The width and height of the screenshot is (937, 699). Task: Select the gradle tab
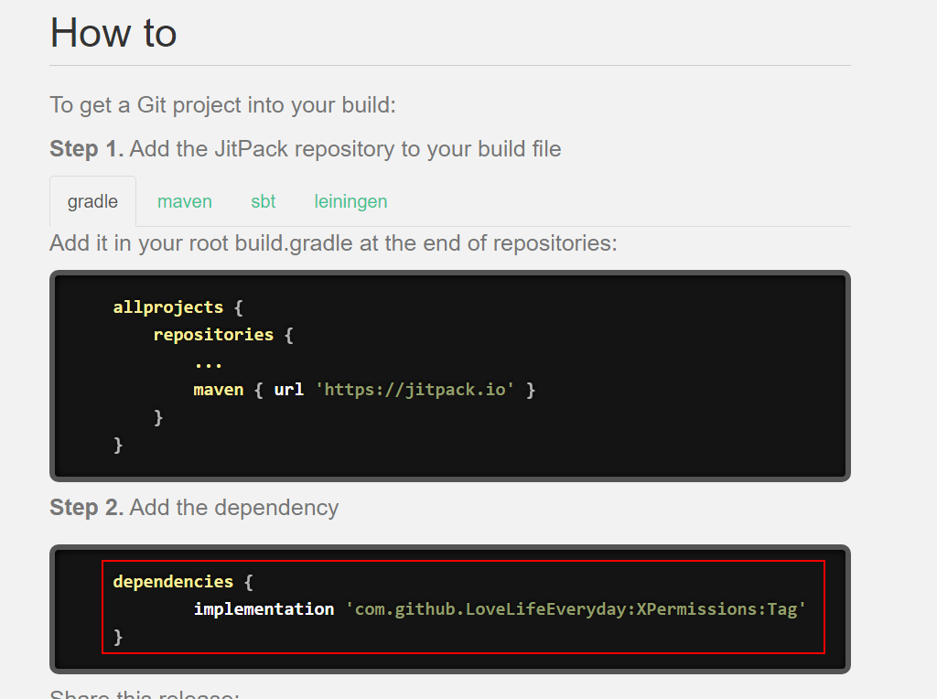click(x=92, y=201)
